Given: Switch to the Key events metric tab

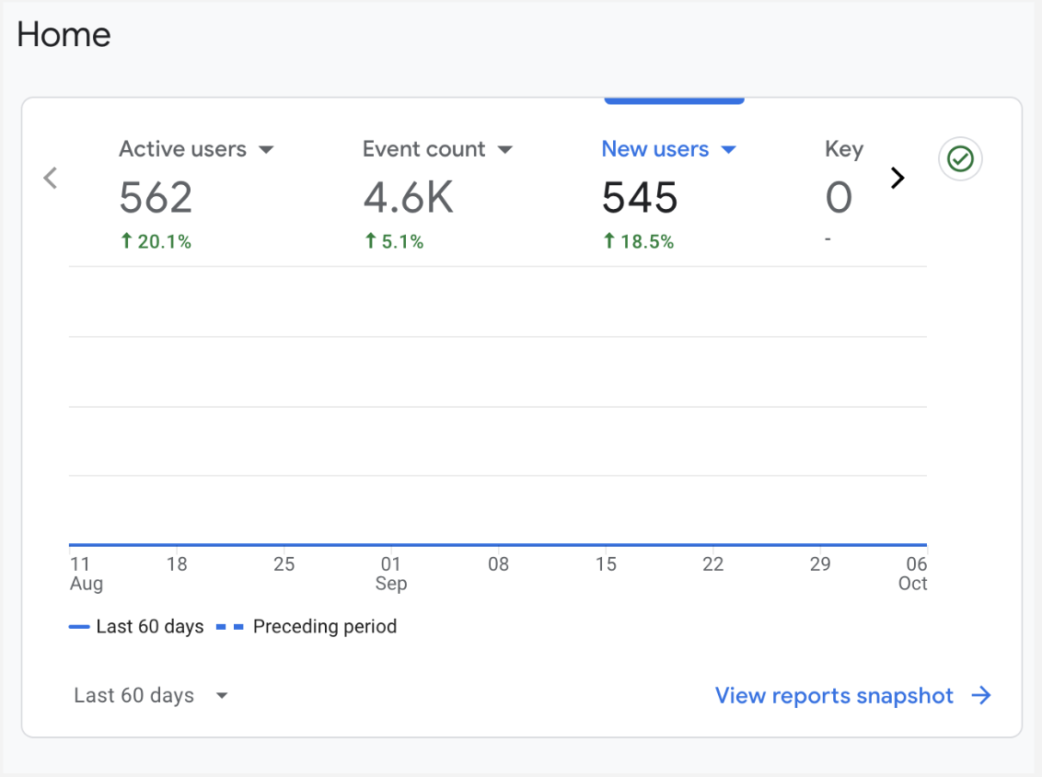Looking at the screenshot, I should (x=843, y=149).
